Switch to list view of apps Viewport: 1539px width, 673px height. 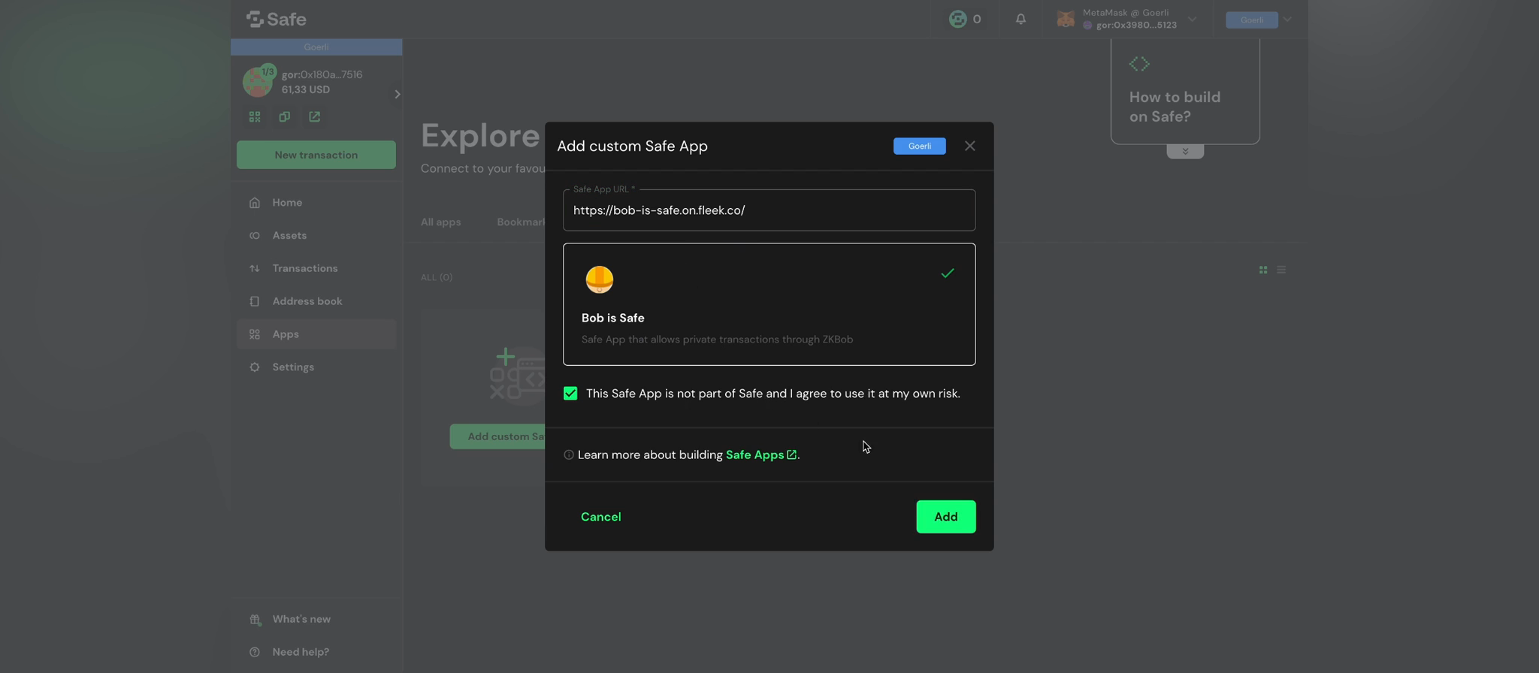click(1281, 270)
